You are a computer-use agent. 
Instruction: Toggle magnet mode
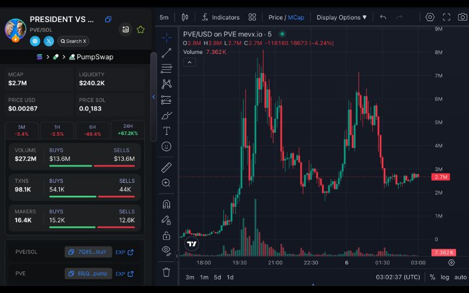tap(166, 205)
